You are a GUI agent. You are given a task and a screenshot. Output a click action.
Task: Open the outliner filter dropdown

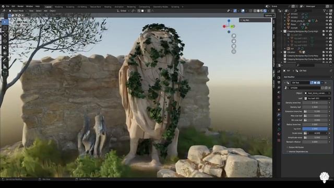[x=325, y=10]
